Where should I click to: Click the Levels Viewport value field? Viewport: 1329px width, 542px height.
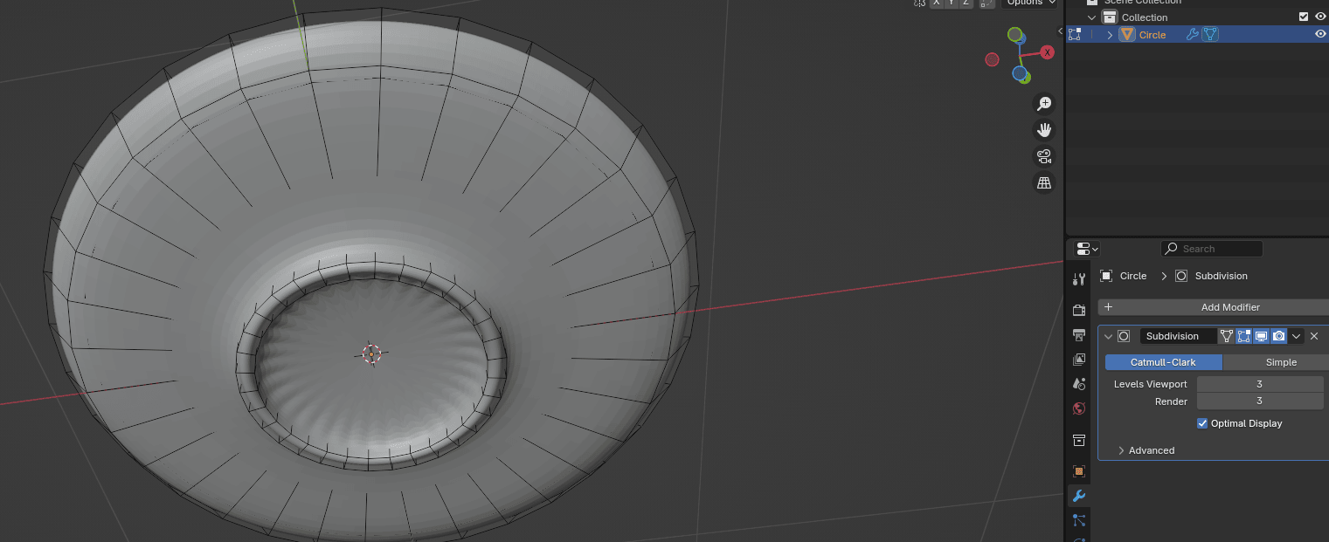click(x=1259, y=384)
